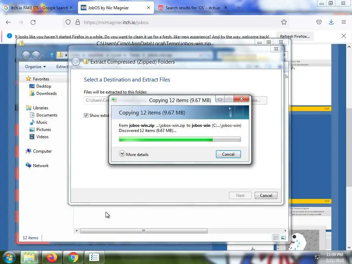This screenshot has height=264, width=352.
Task: Go forward in Firefox
Action: (21, 22)
